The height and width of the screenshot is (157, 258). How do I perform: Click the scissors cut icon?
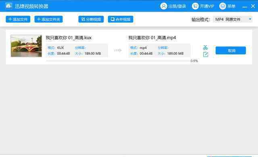coord(205,48)
